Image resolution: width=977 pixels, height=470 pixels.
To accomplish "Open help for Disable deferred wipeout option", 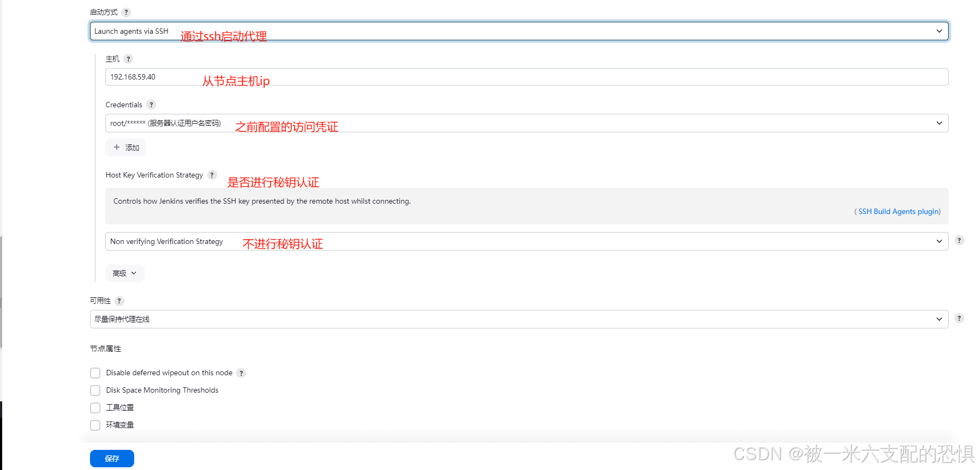I will click(241, 373).
